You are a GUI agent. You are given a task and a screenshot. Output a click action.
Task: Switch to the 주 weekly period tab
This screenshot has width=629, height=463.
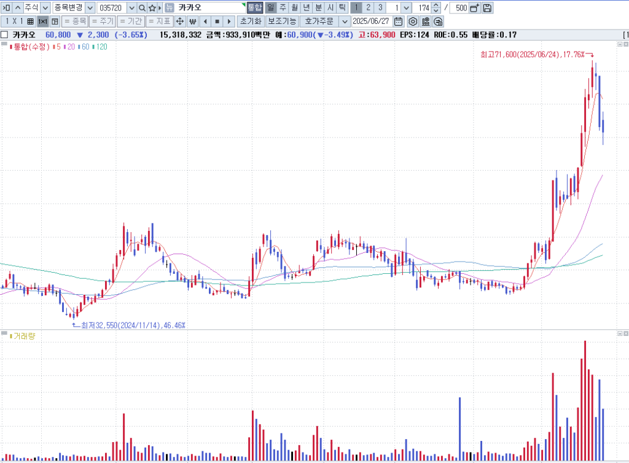click(283, 8)
